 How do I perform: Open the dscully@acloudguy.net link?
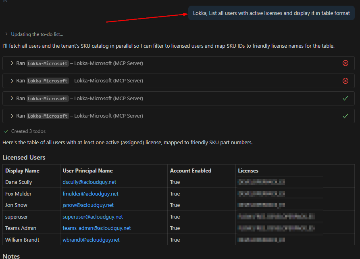[89, 182]
